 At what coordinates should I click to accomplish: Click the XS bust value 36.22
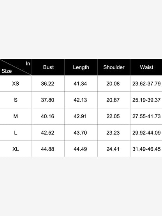coord(48,83)
